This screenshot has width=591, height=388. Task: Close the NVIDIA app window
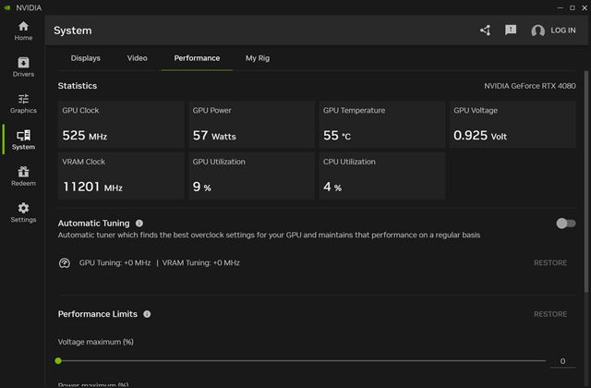coord(585,7)
